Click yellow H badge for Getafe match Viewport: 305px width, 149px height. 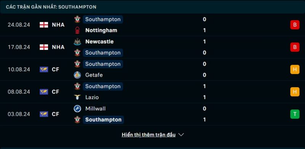click(295, 69)
